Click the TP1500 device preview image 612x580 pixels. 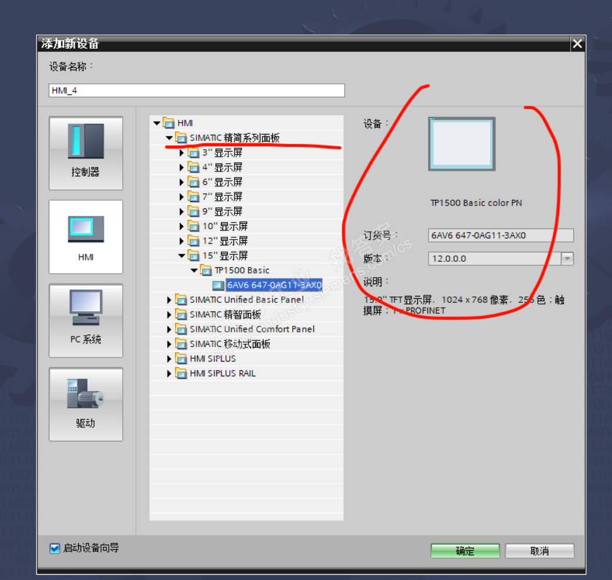[461, 144]
